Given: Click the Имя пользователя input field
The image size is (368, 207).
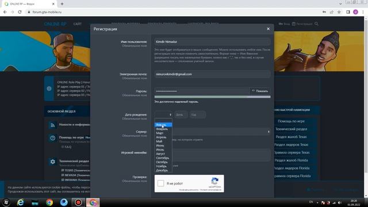Looking at the screenshot, I should click(x=212, y=42).
